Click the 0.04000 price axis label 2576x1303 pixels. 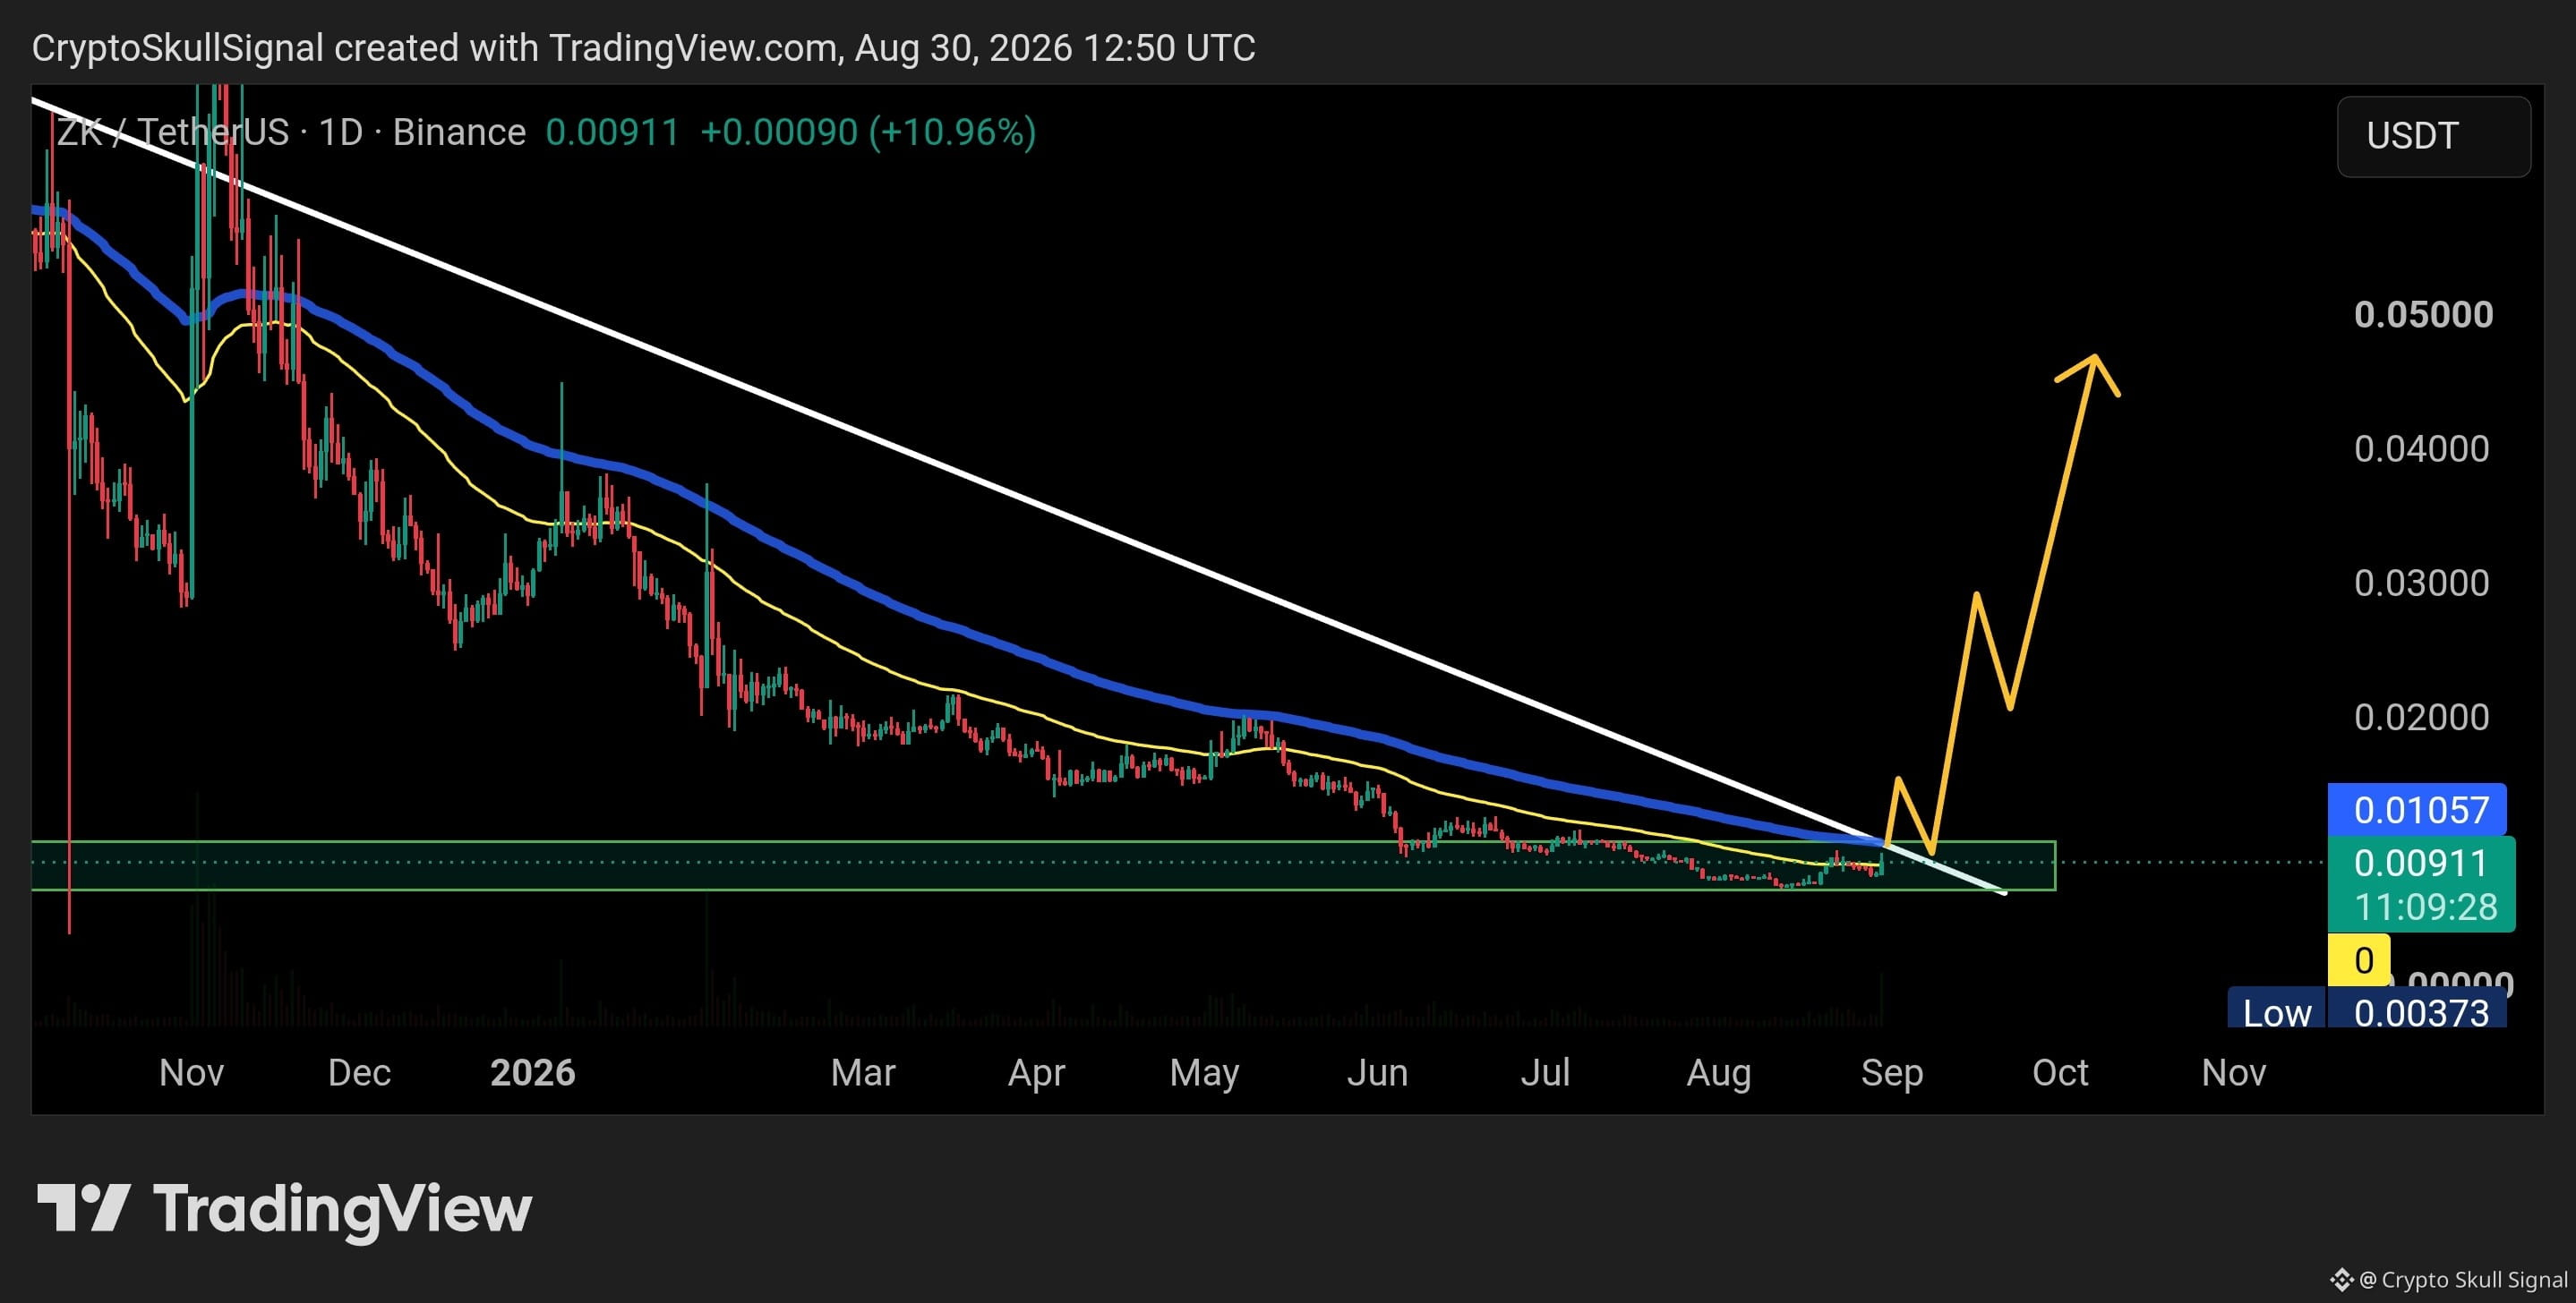point(2421,448)
